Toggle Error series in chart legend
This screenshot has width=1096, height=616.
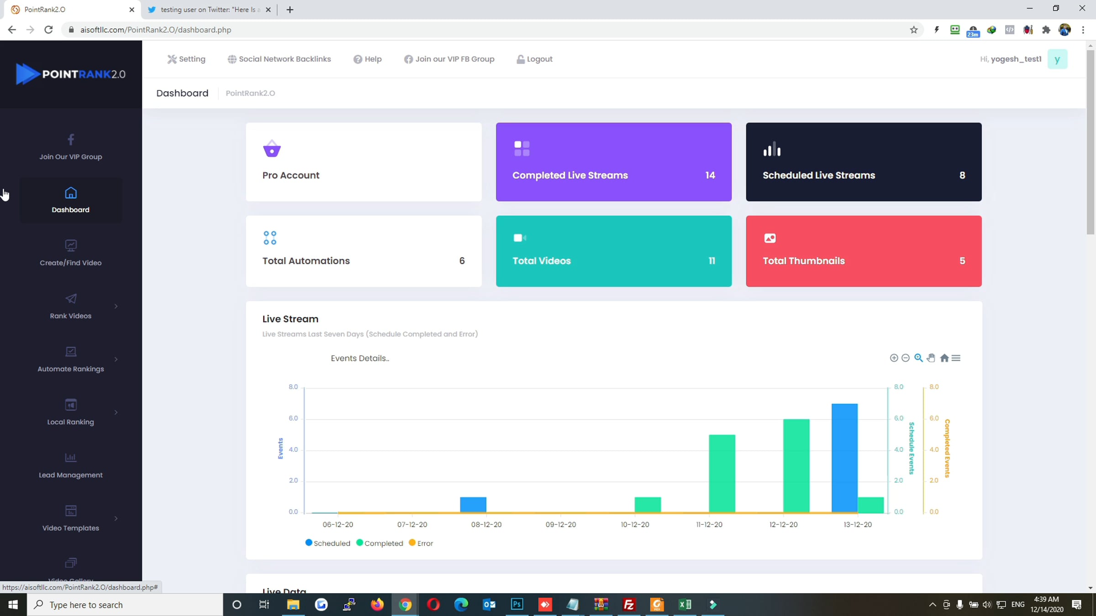421,543
